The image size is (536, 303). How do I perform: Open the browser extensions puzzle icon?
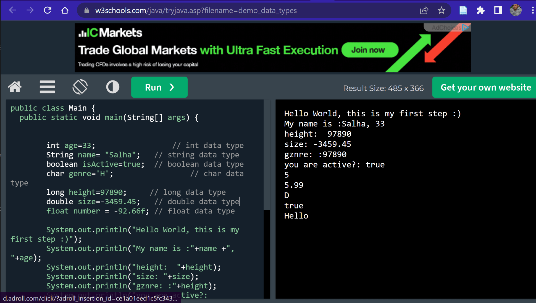(480, 10)
